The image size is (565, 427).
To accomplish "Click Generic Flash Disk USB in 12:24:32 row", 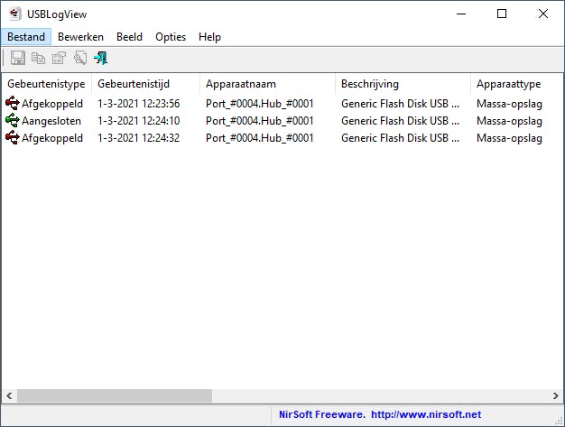I will pos(400,138).
